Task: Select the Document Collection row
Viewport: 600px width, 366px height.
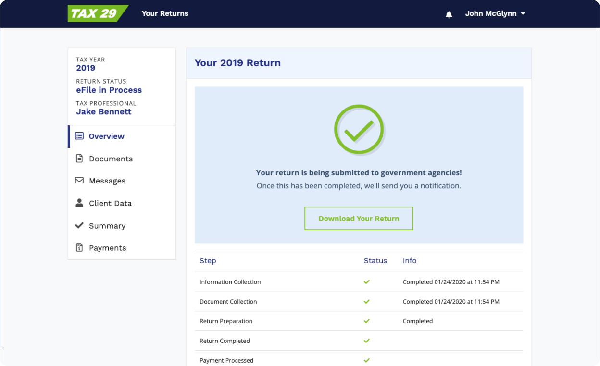Action: tap(228, 302)
